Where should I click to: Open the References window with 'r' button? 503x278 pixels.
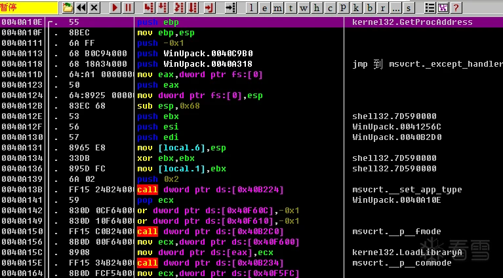(x=382, y=8)
